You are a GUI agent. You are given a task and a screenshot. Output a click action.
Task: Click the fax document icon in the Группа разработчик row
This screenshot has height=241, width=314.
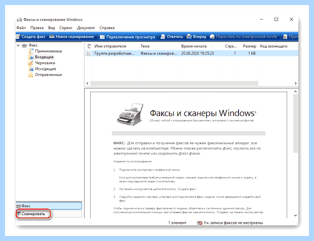(x=88, y=53)
